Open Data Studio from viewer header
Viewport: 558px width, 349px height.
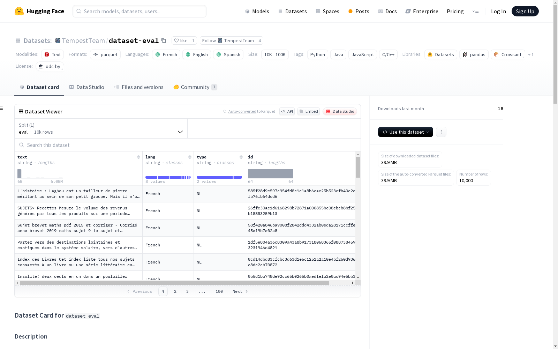340,111
